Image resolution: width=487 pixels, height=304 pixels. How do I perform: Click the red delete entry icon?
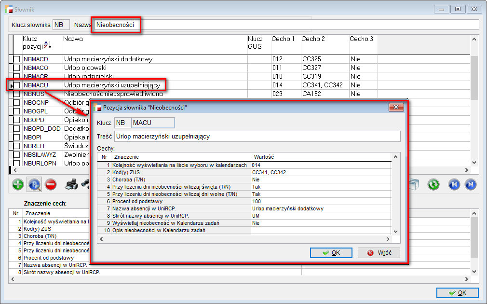(50, 184)
